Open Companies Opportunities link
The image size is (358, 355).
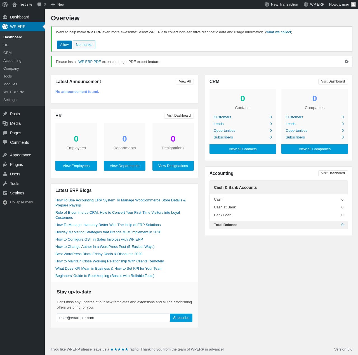coord(296,131)
